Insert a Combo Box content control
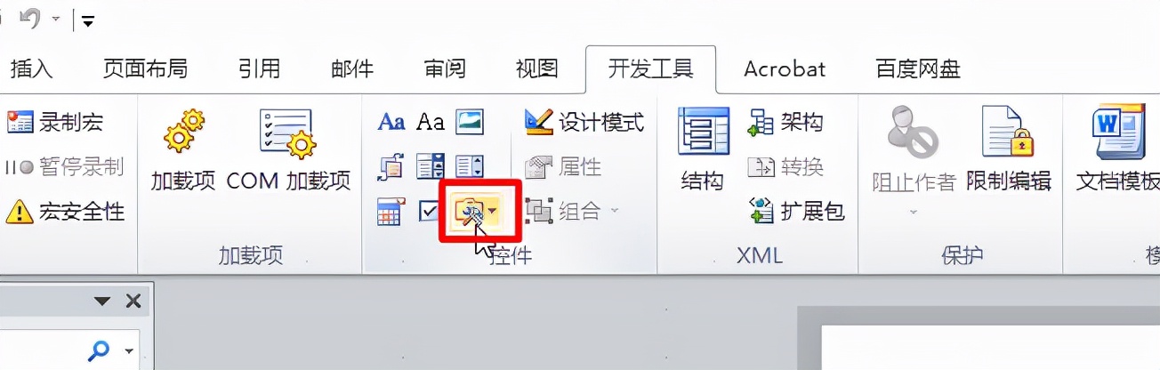Screen dimensions: 1160x370 click(x=431, y=166)
